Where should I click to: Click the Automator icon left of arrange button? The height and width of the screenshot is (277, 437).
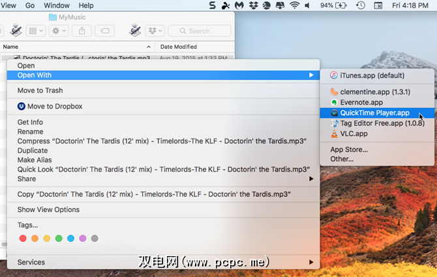click(16, 31)
